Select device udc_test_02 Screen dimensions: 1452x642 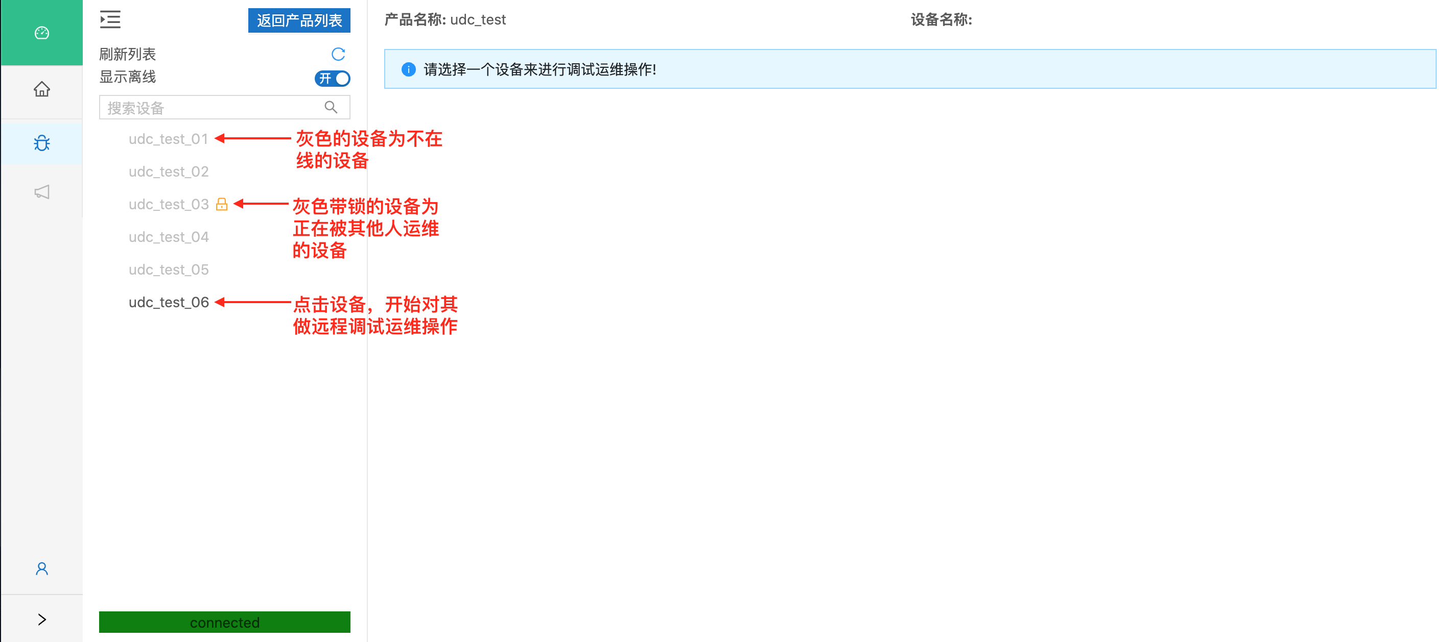tap(169, 172)
